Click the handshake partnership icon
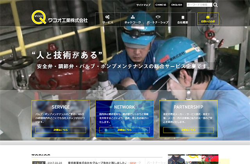This screenshot has height=164, width=250. 158,17
